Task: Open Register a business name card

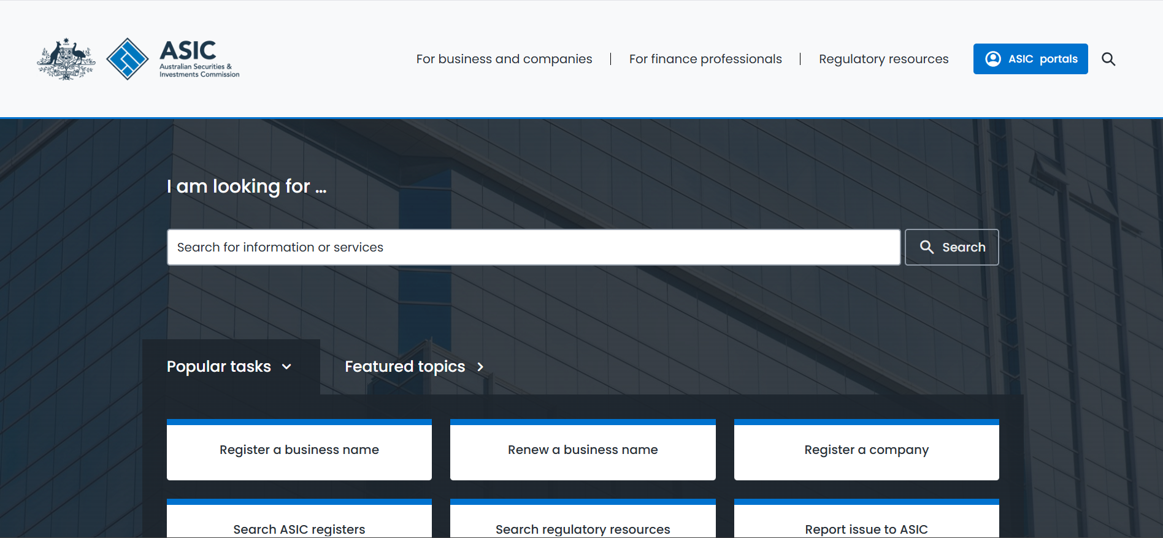Action: [299, 450]
